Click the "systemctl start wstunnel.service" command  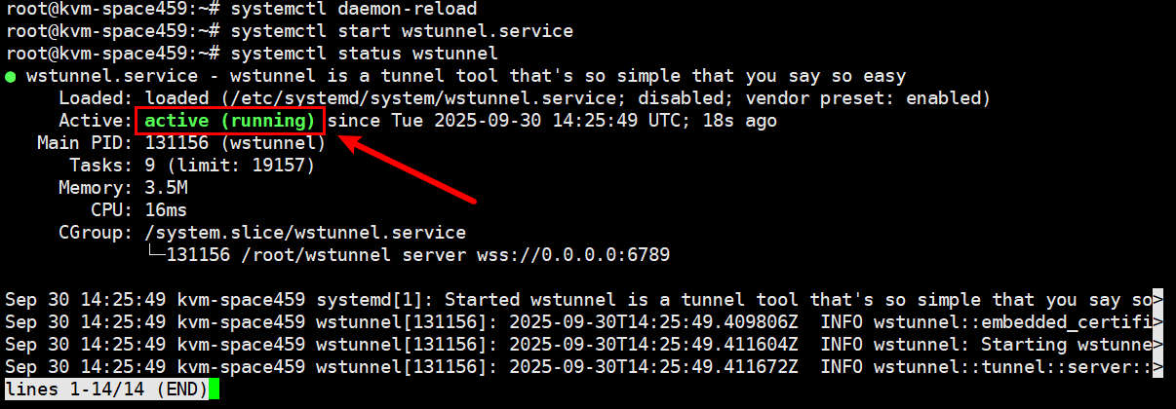(407, 31)
